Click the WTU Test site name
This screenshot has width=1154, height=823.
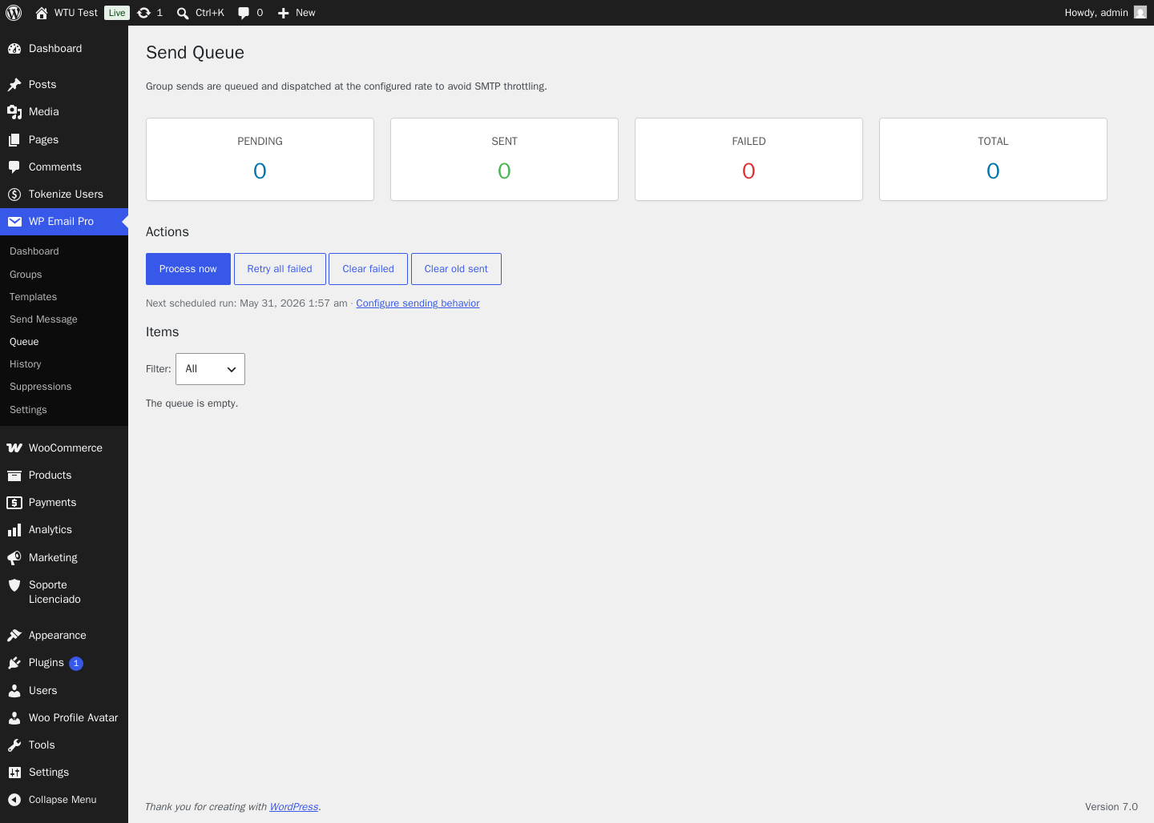tap(75, 13)
